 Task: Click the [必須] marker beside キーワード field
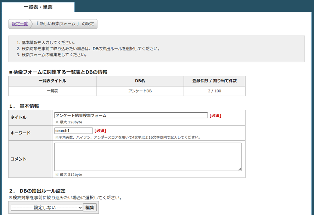click(x=100, y=131)
